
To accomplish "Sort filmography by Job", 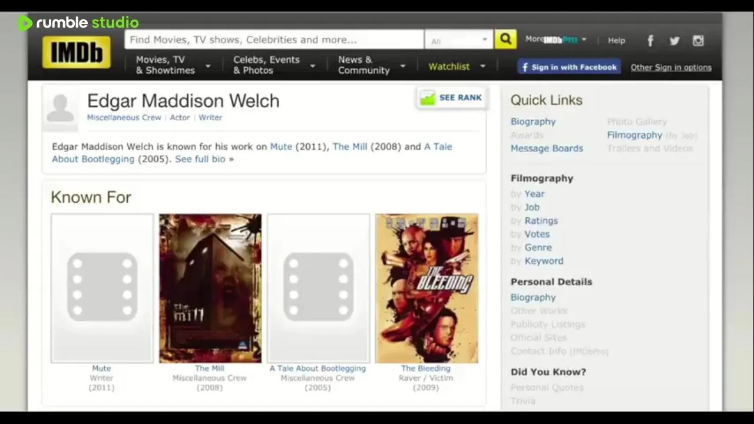I will (532, 207).
